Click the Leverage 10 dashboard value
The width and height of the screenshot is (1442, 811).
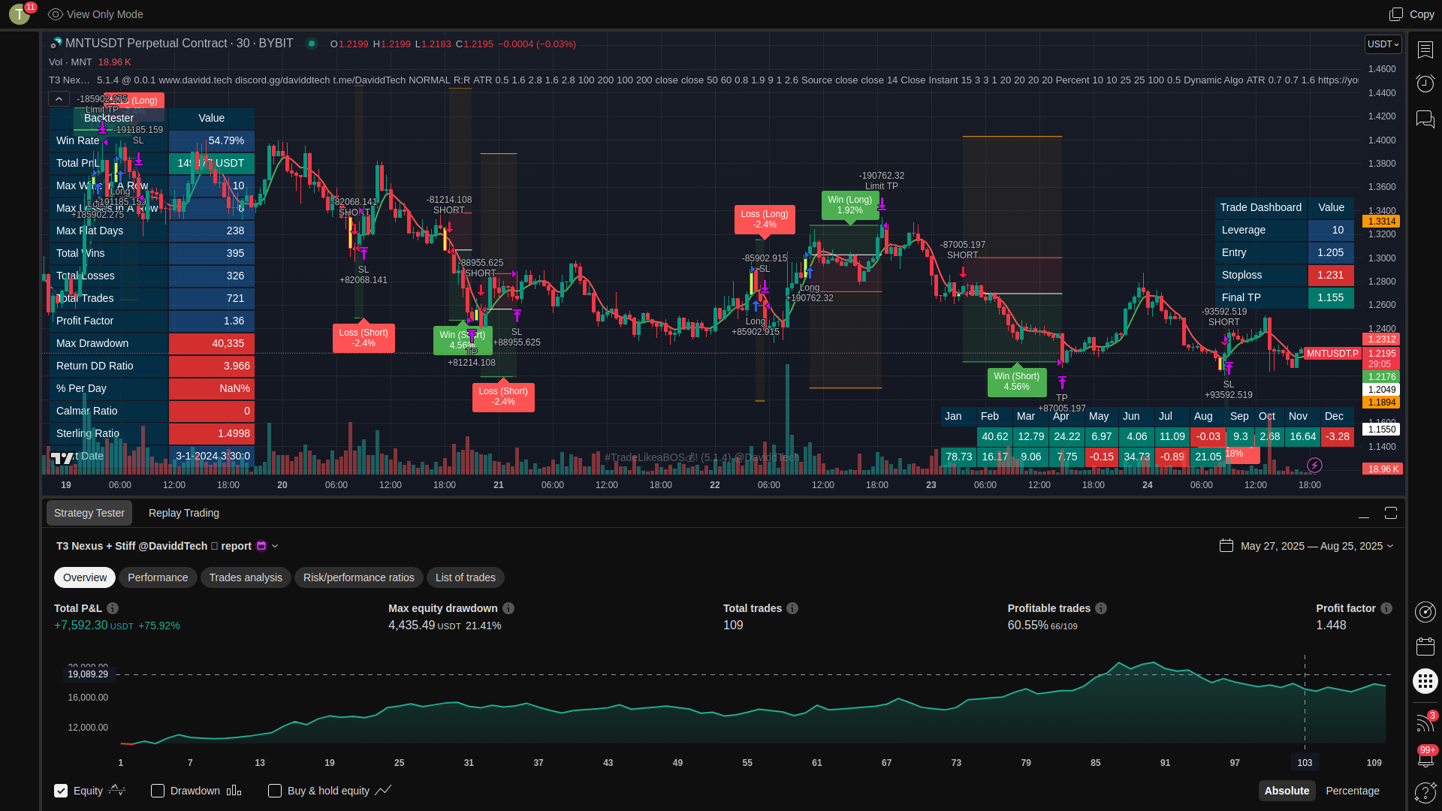click(1331, 230)
